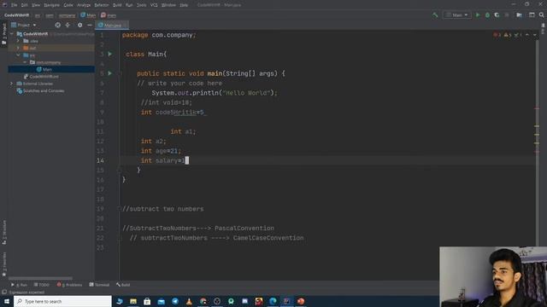Open the Problems tool window button

[69, 285]
